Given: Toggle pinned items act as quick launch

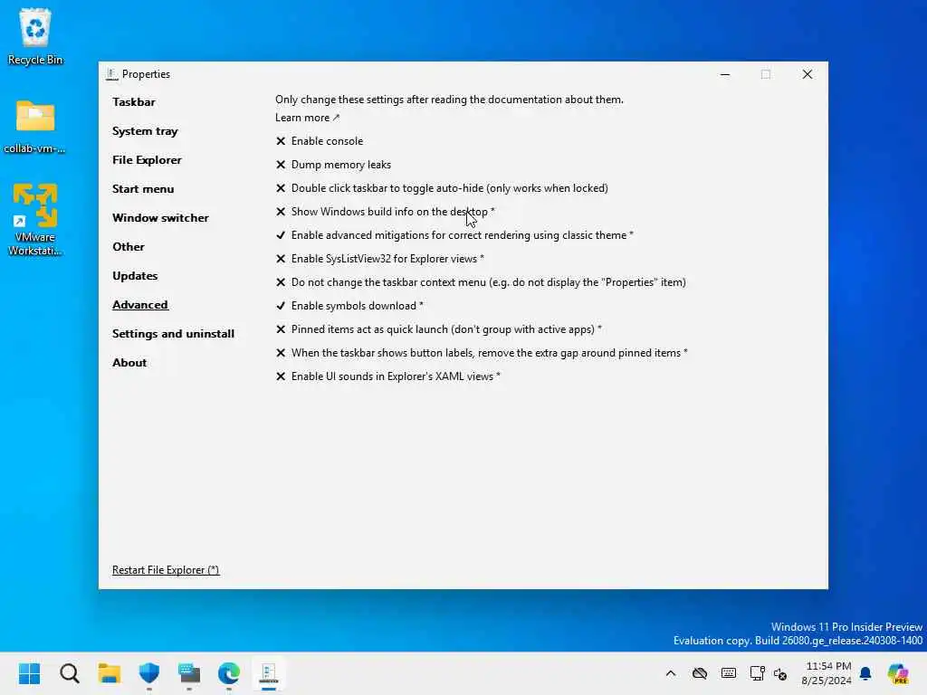Looking at the screenshot, I should click(439, 329).
